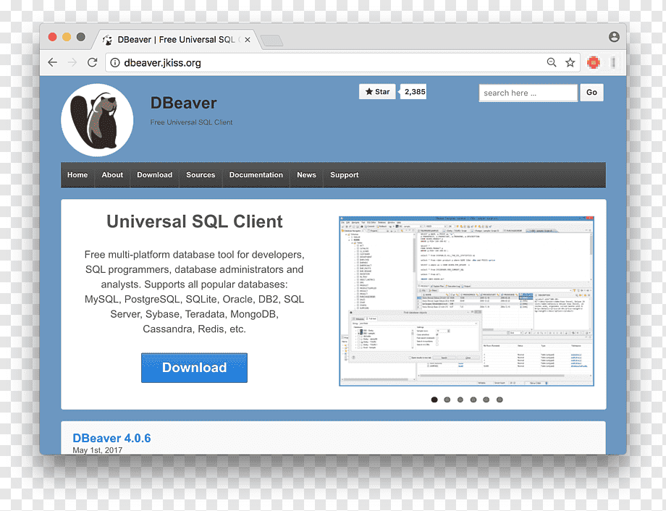
Task: Click the browser back arrow
Action: point(53,62)
